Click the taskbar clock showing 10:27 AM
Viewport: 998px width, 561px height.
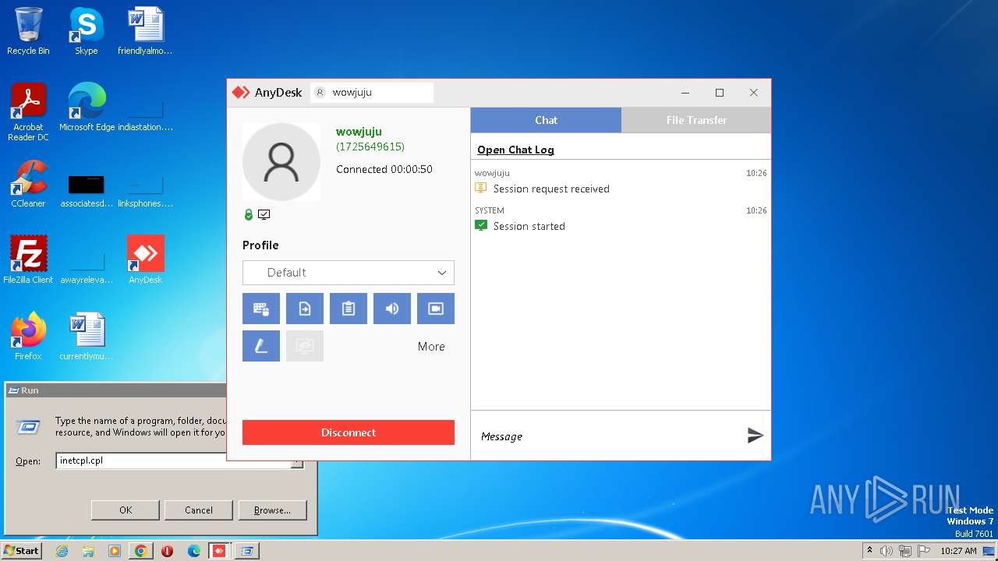coord(958,551)
